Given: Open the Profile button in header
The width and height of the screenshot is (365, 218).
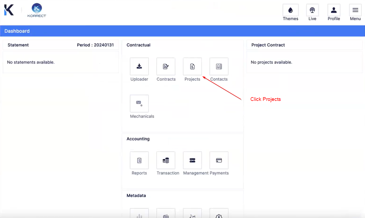Looking at the screenshot, I should 334,10.
